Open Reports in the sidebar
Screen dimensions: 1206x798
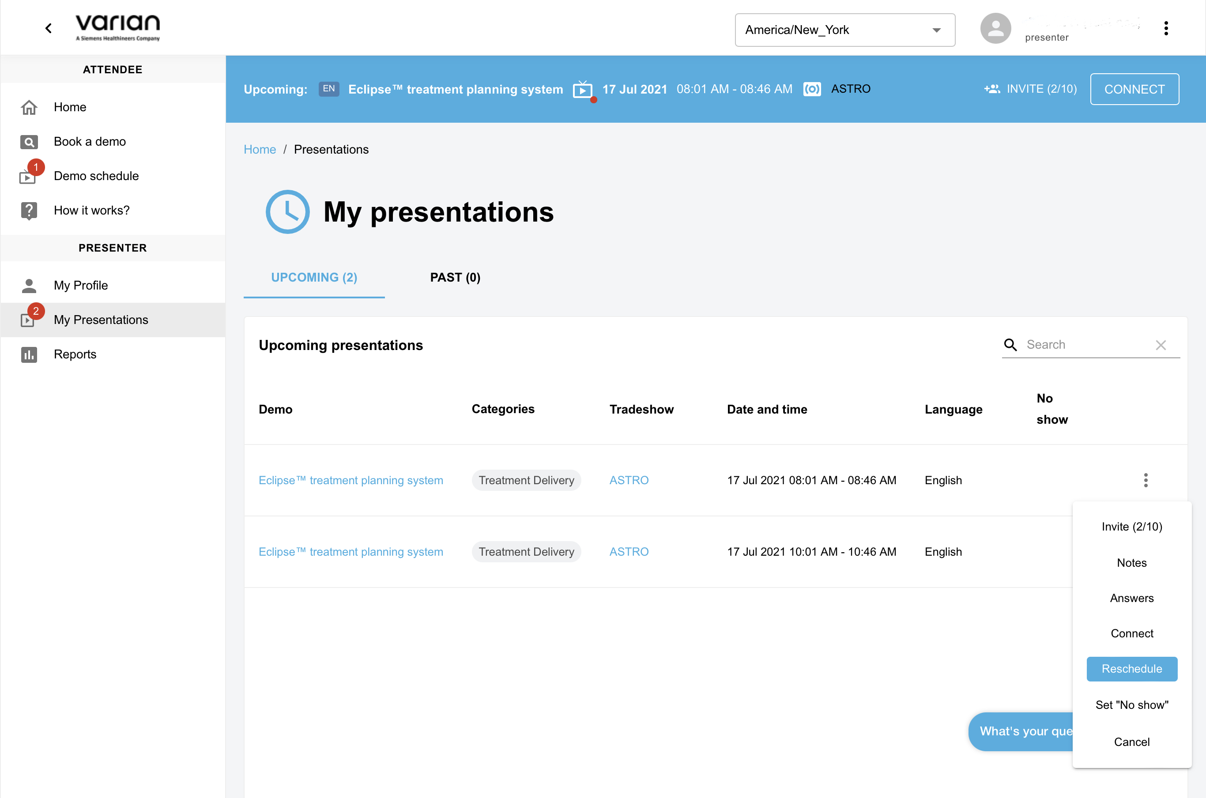click(113, 355)
